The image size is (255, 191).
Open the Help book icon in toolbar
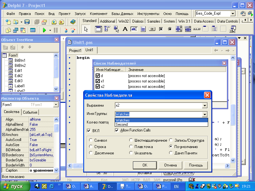click(x=73, y=22)
